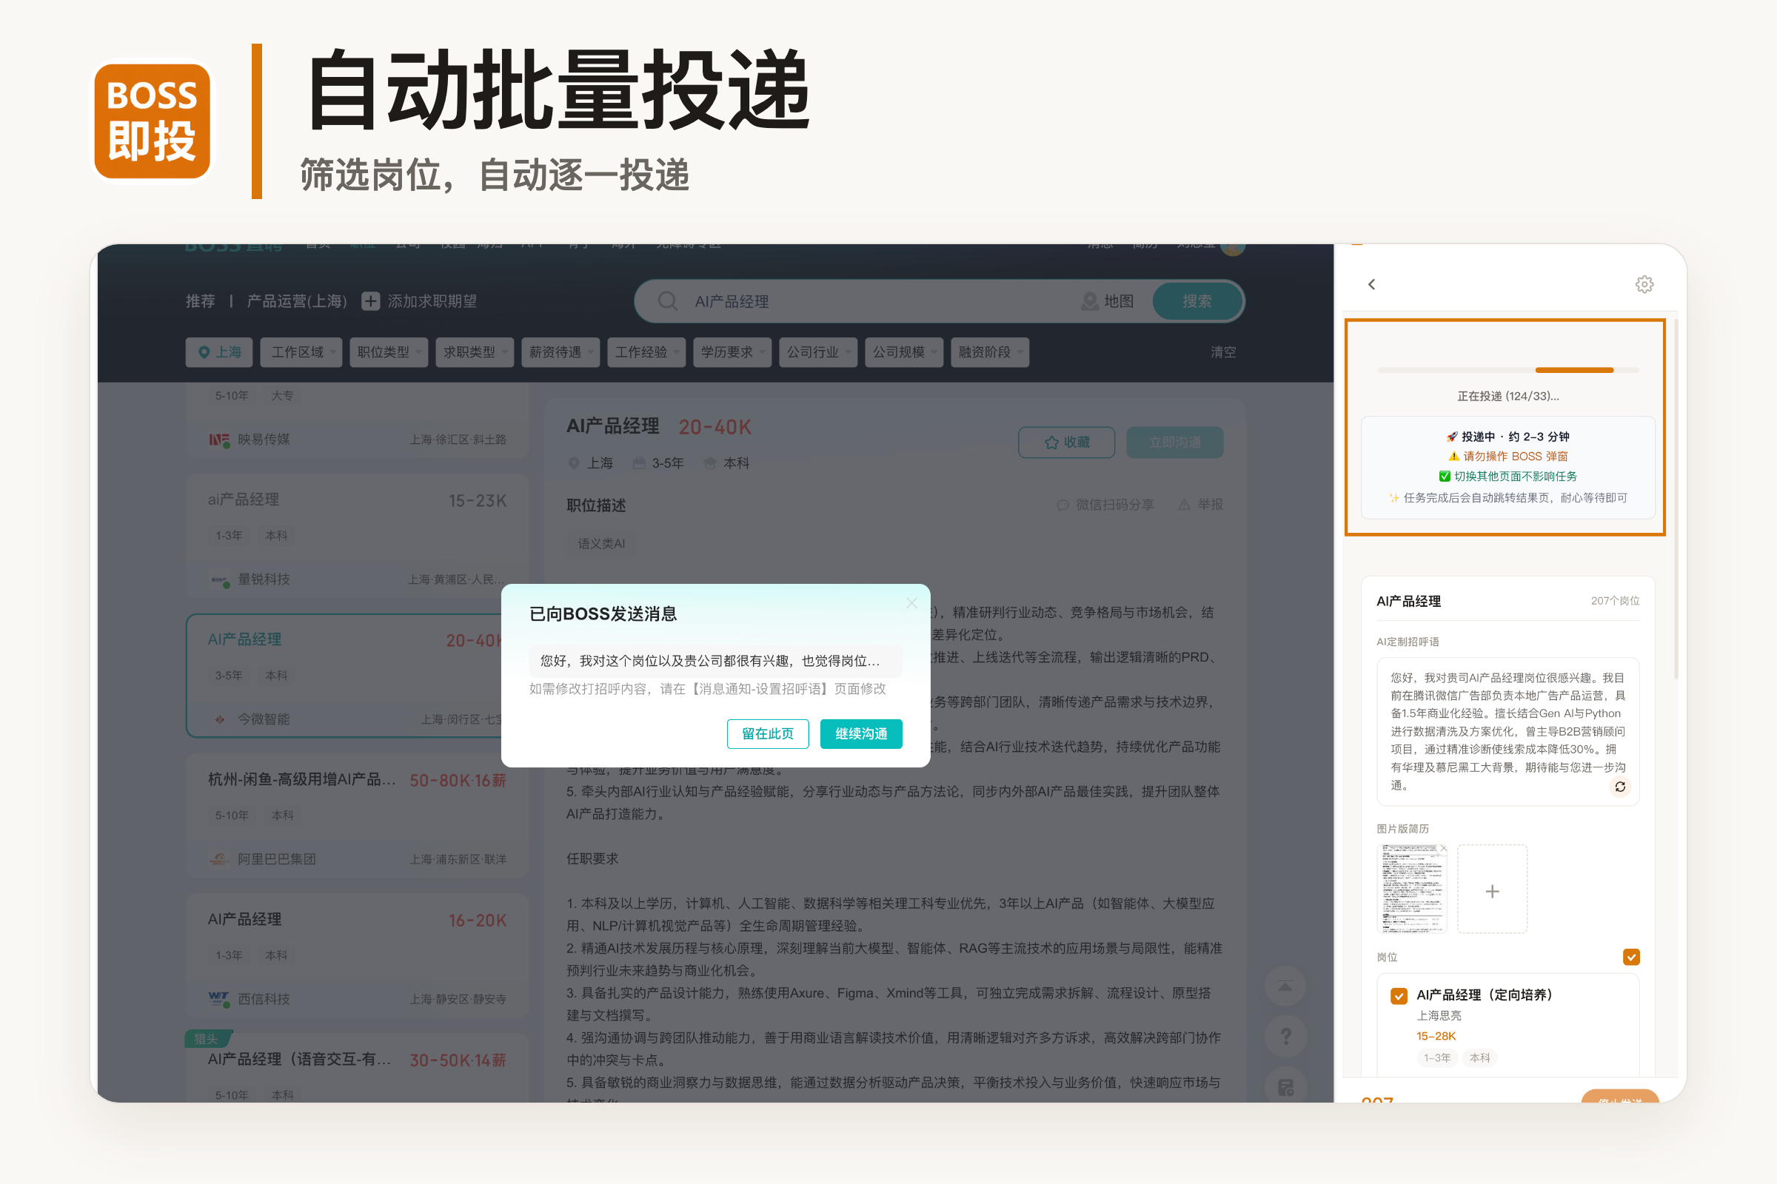This screenshot has height=1184, width=1777.
Task: Switch to the 推荐 tab
Action: click(200, 301)
